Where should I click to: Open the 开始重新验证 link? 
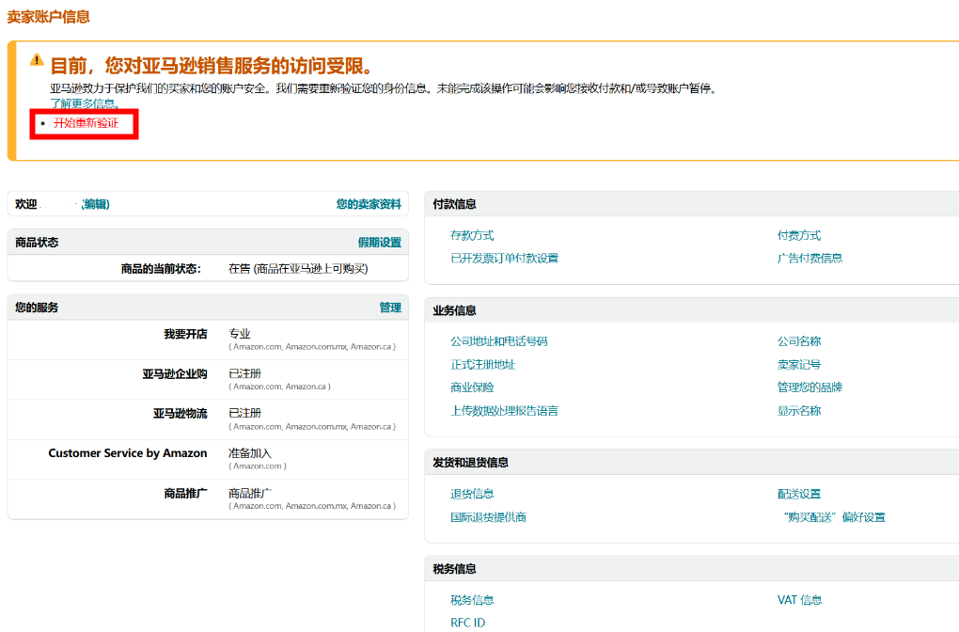coord(85,123)
